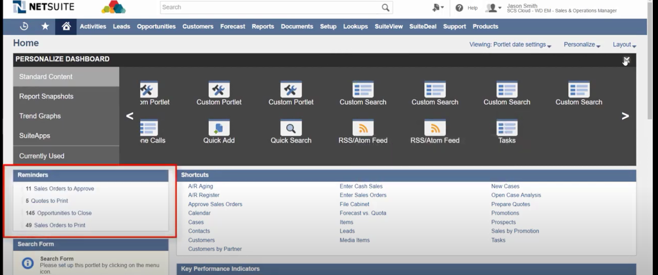This screenshot has width=658, height=275.
Task: Open the Customers menu
Action: point(198,27)
